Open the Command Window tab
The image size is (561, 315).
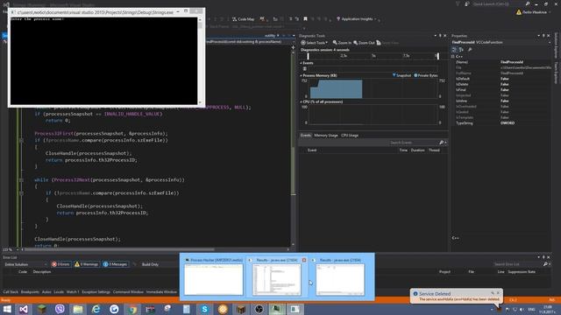click(128, 291)
